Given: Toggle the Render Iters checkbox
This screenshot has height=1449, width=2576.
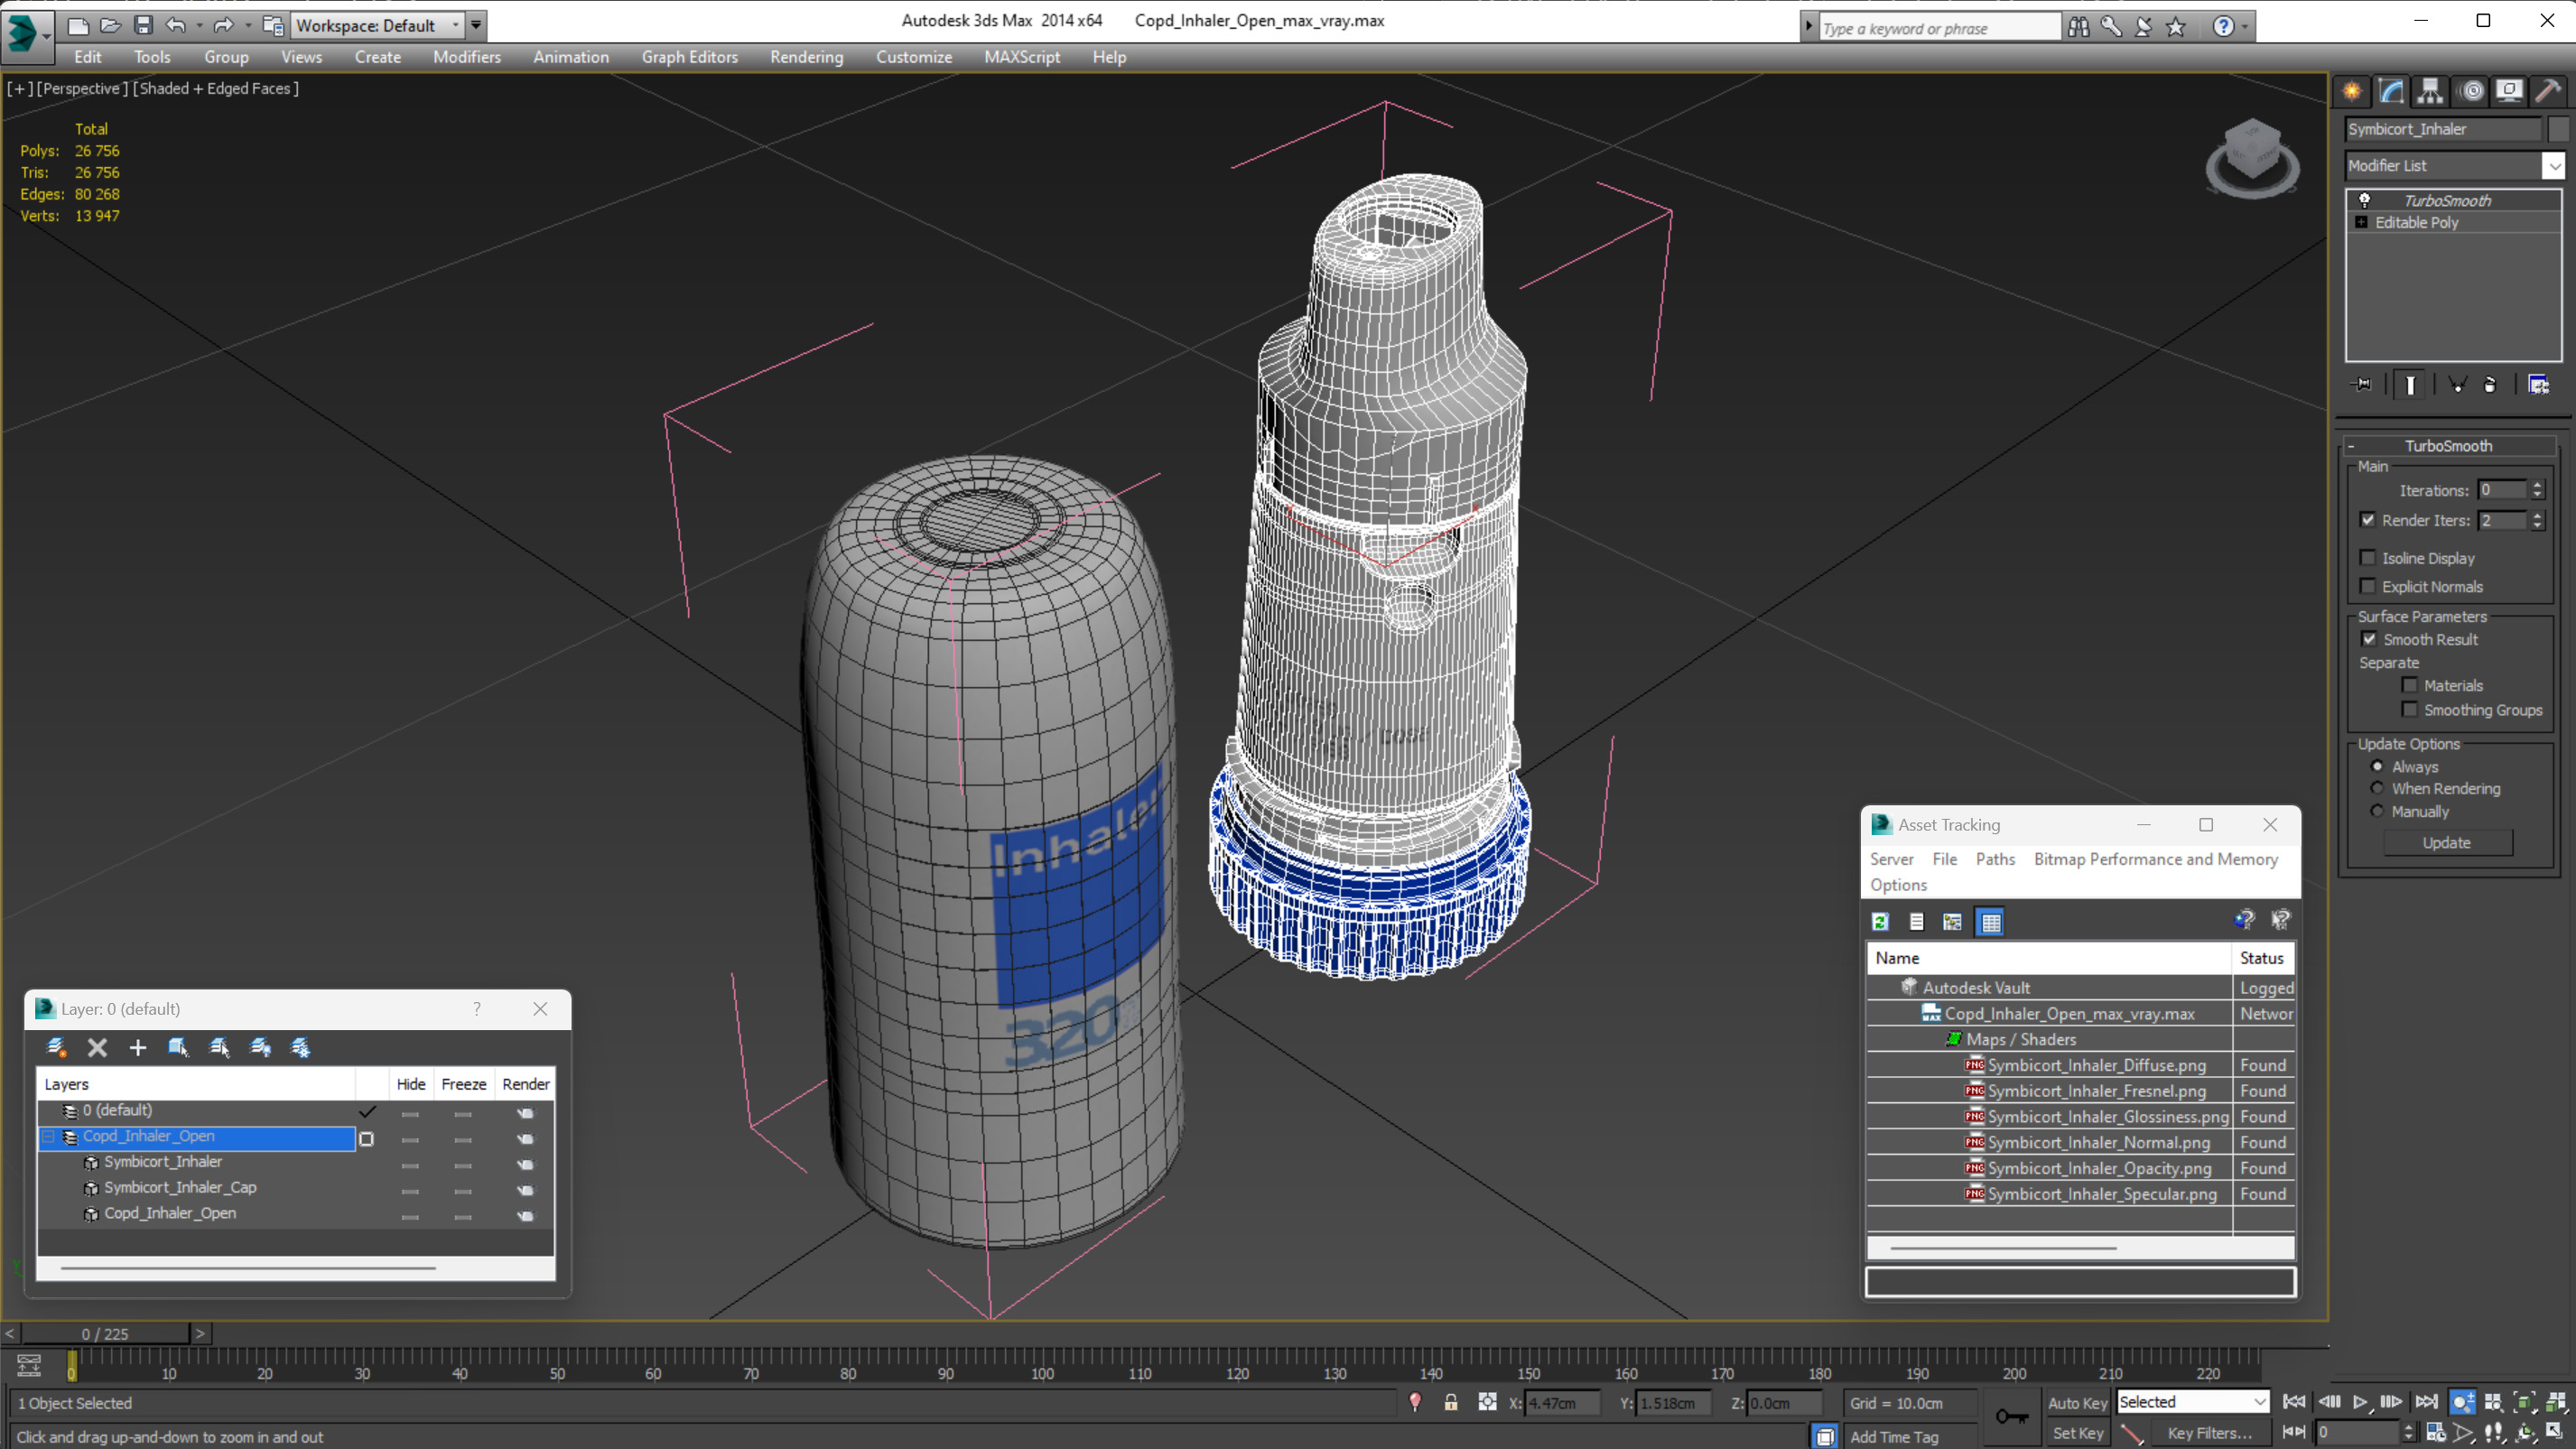Looking at the screenshot, I should click(x=2367, y=520).
